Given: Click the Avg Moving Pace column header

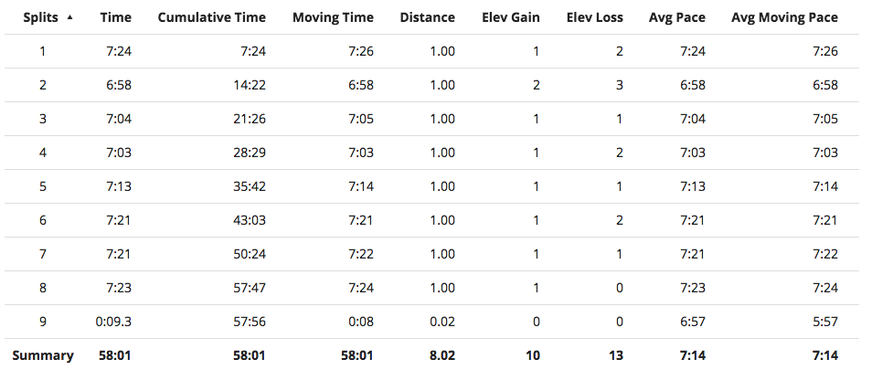Looking at the screenshot, I should pos(785,17).
